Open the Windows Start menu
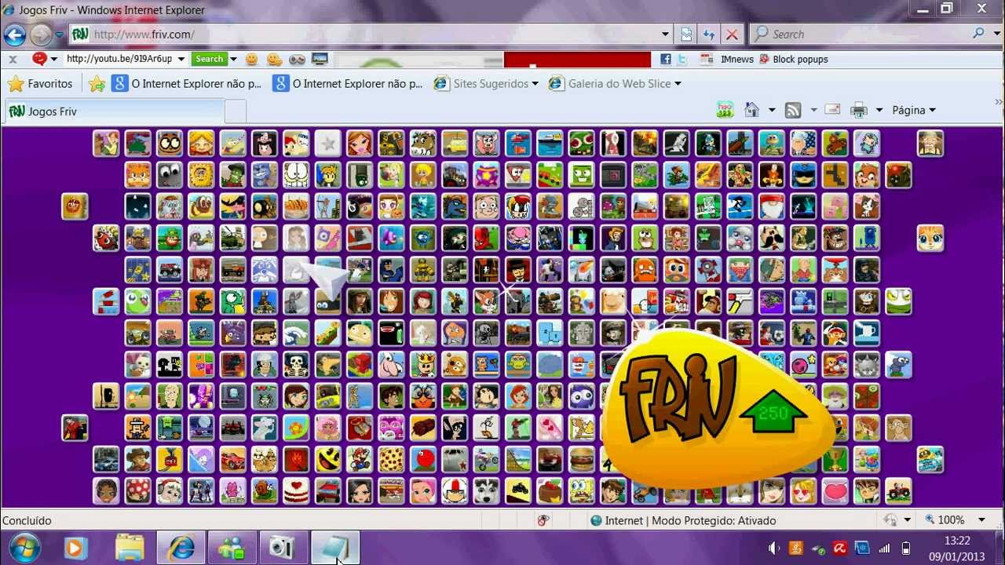The height and width of the screenshot is (565, 1005). click(x=24, y=547)
